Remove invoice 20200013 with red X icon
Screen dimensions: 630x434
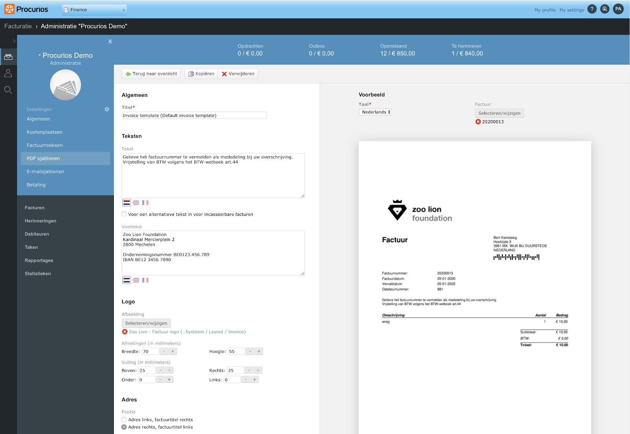point(478,122)
